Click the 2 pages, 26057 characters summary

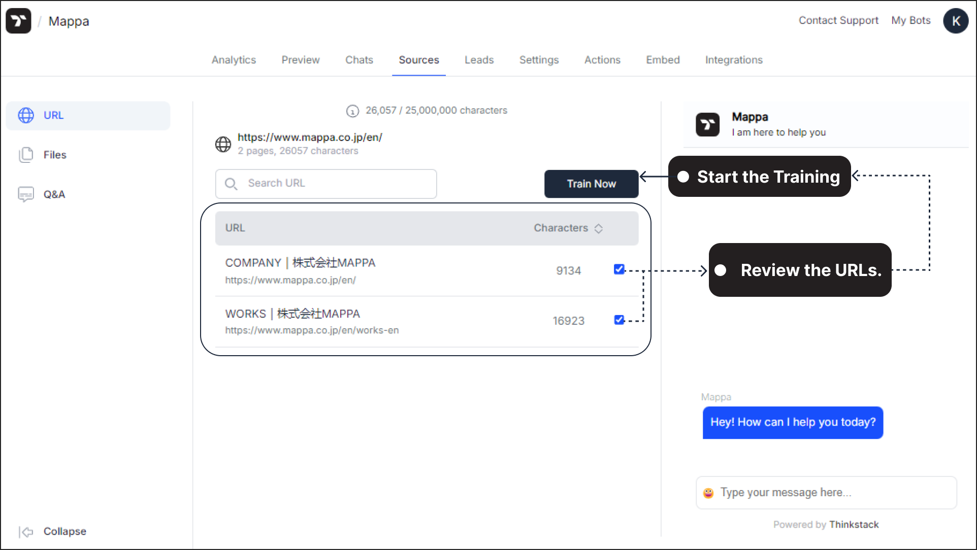click(x=298, y=151)
